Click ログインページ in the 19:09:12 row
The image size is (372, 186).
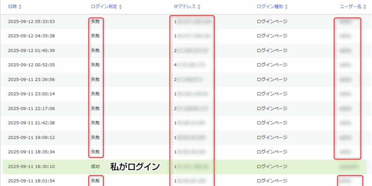pyautogui.click(x=272, y=137)
